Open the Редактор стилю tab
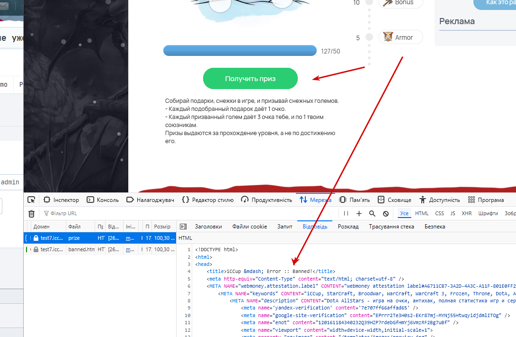Image resolution: width=516 pixels, height=337 pixels. point(208,200)
